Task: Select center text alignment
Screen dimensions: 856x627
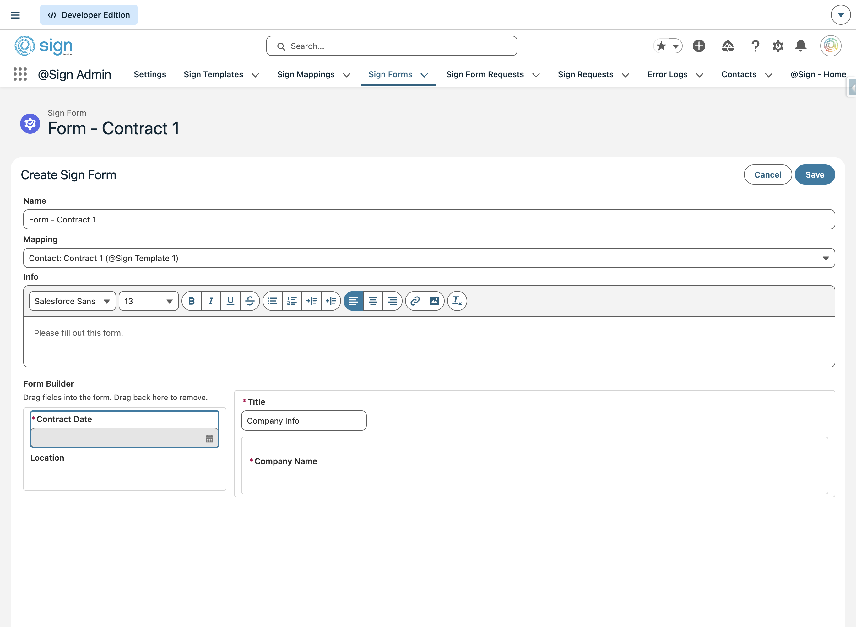Action: point(373,301)
